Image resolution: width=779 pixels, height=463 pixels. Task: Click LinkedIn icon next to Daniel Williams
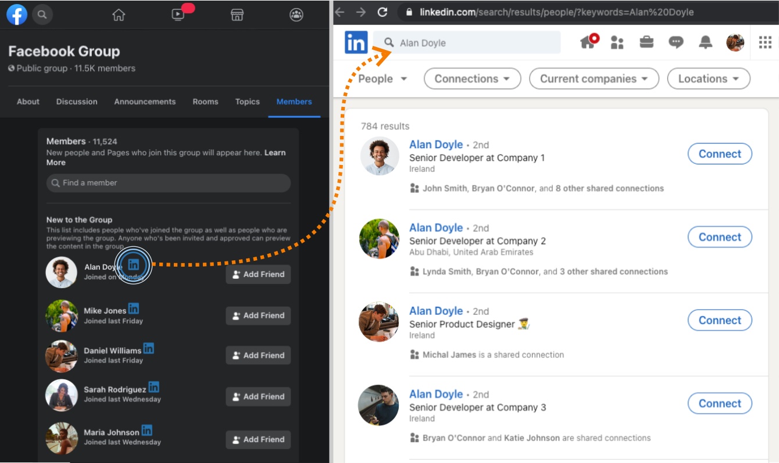(x=149, y=349)
